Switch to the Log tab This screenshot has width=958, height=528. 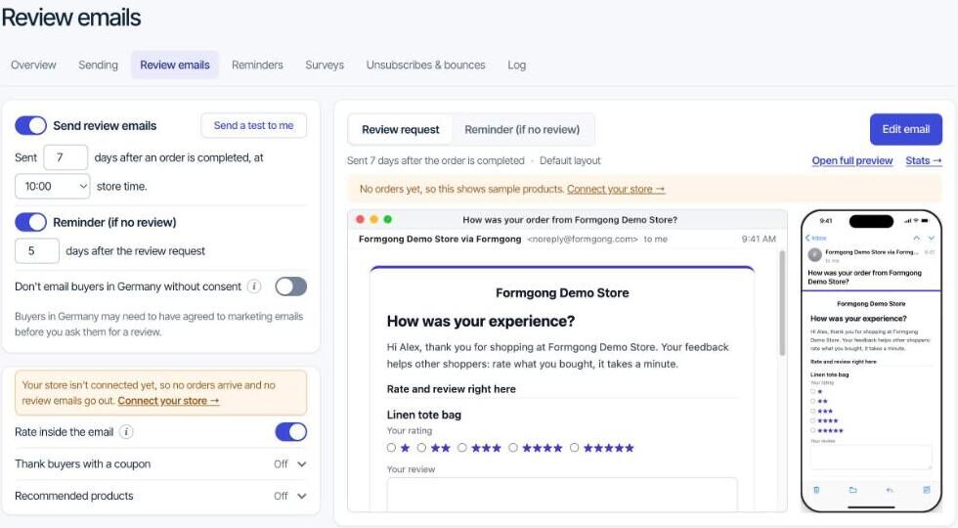(x=517, y=65)
